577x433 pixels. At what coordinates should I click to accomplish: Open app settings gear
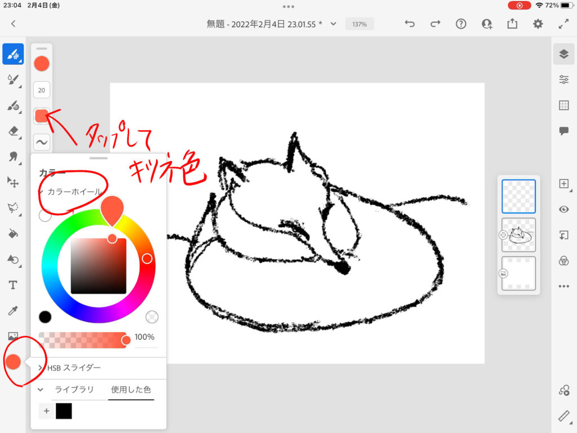point(538,24)
